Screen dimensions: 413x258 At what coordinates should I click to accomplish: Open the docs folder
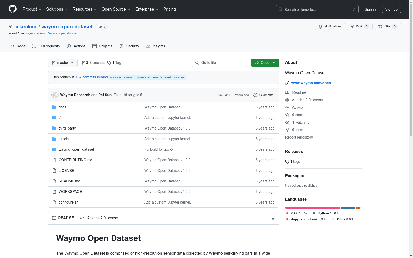62,107
